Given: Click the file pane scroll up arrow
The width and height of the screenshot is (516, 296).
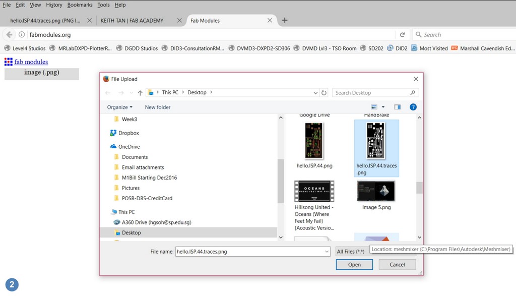Looking at the screenshot, I should (419, 117).
